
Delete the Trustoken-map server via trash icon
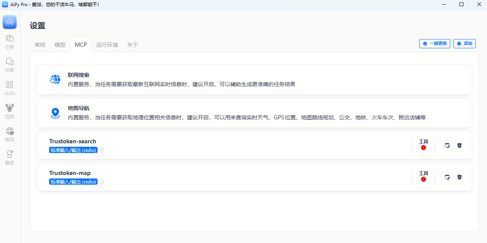460,177
